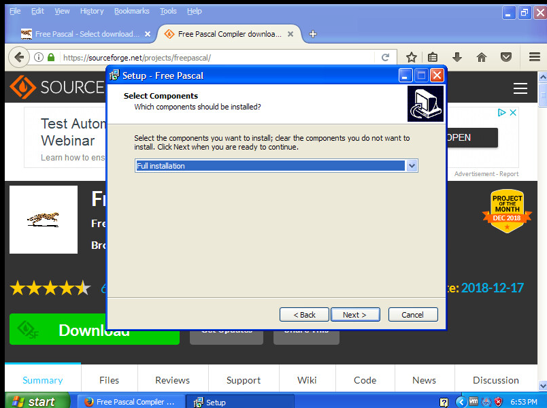Click the Free Pascal cheetah project logo
This screenshot has height=408, width=547.
(x=44, y=220)
